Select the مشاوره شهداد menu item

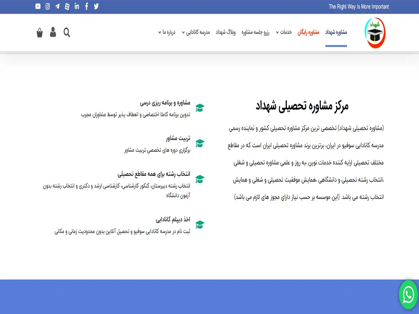coord(336,32)
